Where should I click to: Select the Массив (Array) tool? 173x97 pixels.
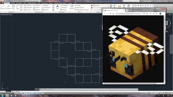45,10
